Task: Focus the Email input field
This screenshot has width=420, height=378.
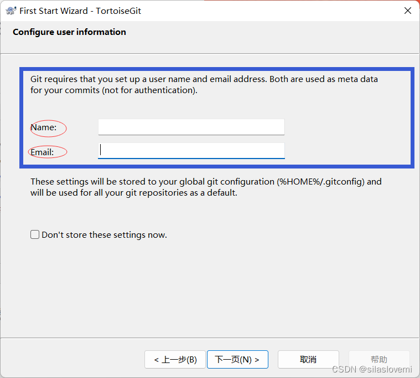Action: tap(191, 151)
